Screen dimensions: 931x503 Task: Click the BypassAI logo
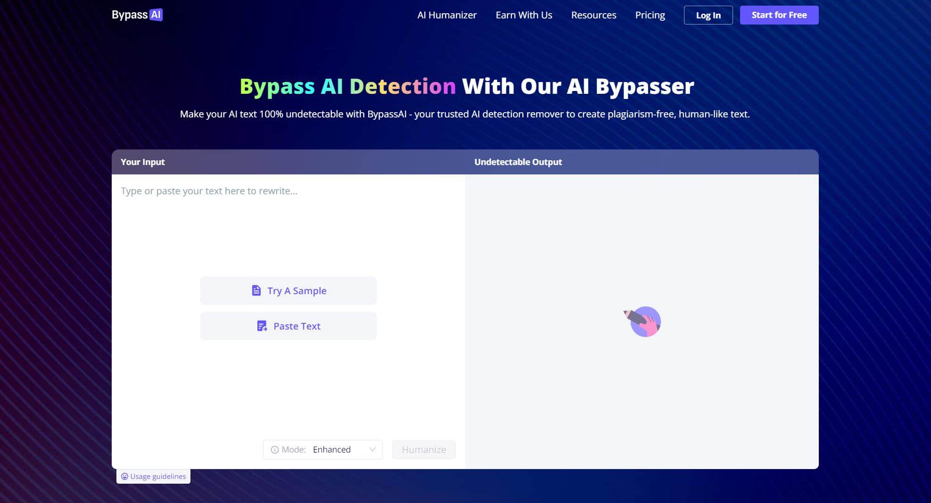(x=137, y=15)
